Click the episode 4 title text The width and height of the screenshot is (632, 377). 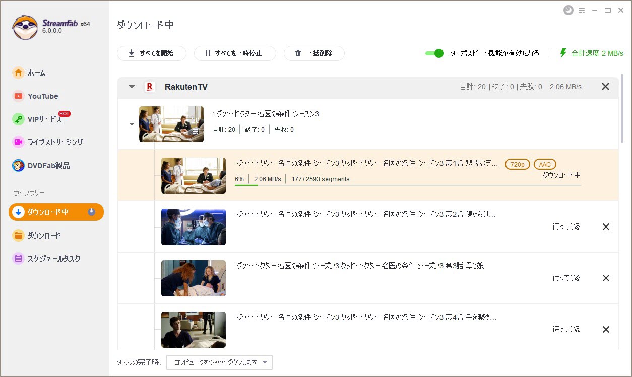click(x=366, y=317)
